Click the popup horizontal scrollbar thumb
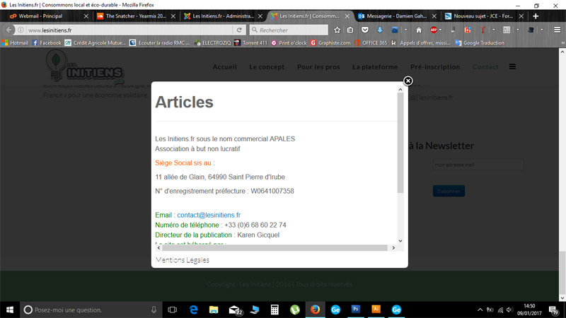 click(x=275, y=248)
